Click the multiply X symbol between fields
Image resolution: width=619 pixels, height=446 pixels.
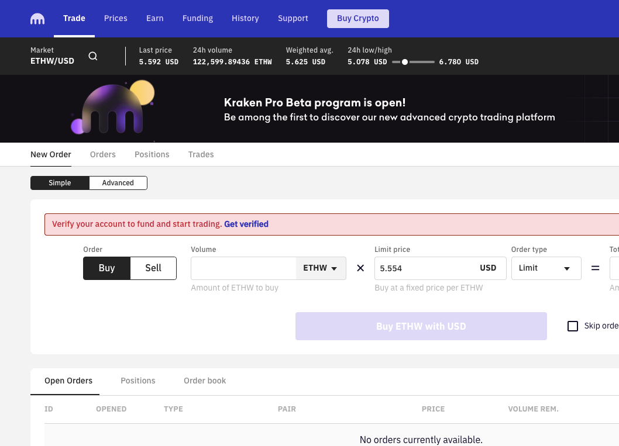coord(360,268)
